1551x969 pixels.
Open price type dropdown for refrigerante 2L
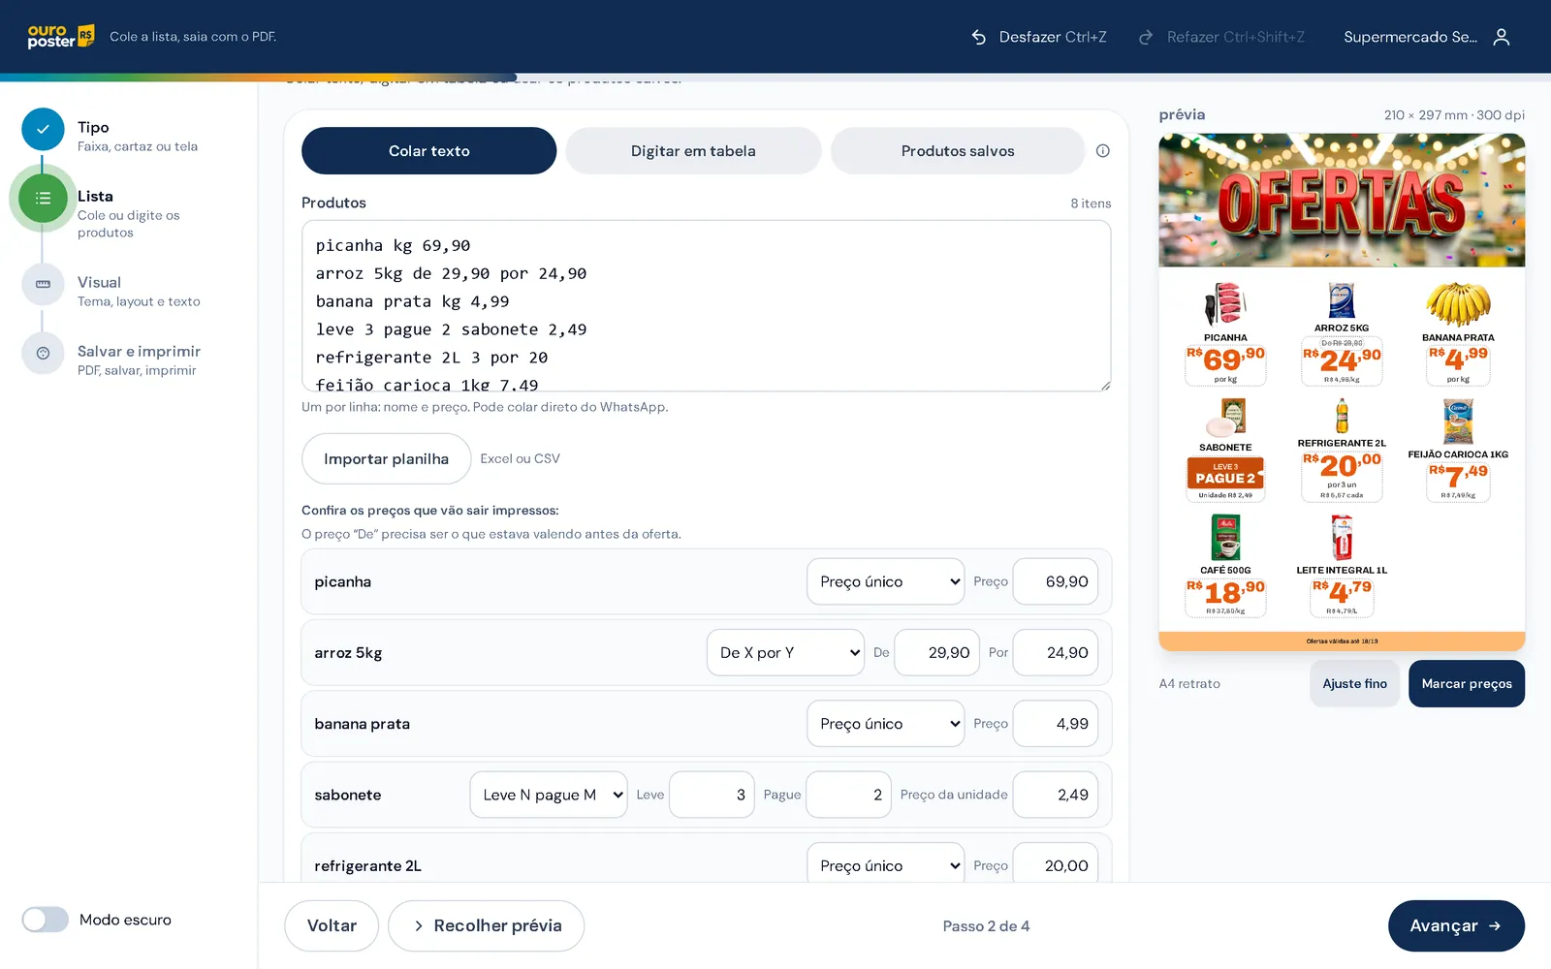885,865
